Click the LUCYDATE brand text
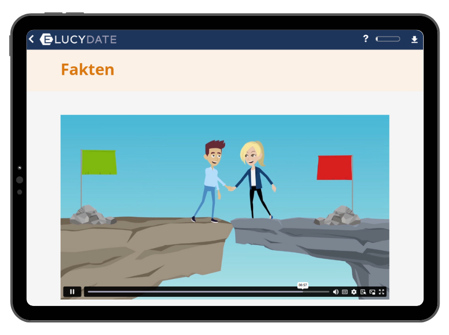The width and height of the screenshot is (449, 335). [87, 40]
